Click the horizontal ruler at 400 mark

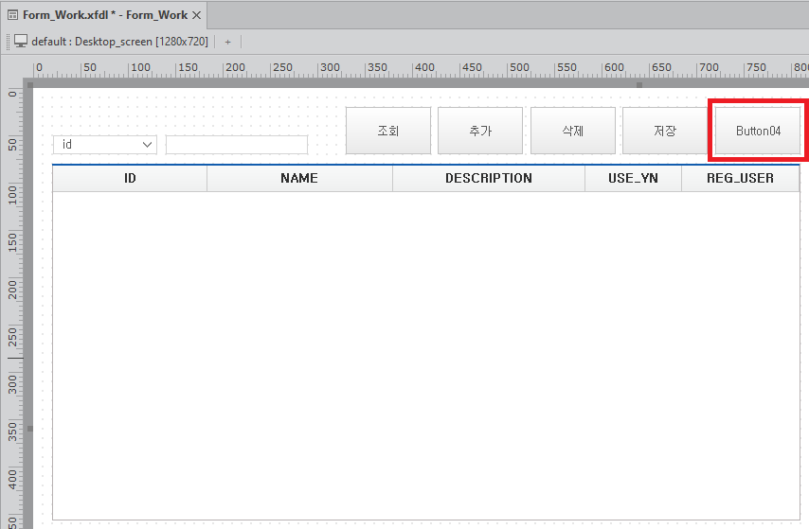tap(423, 69)
